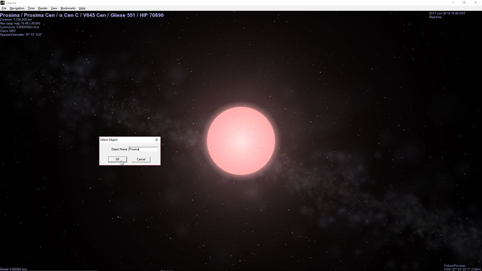
Task: Click the Distance info text under the title
Action: (17, 19)
